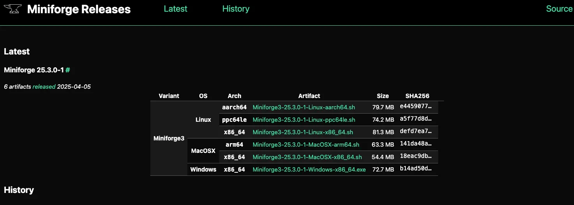Viewport: 574px width, 205px height.
Task: Select the SHA256 hash 141da48a…
Action: click(416, 144)
